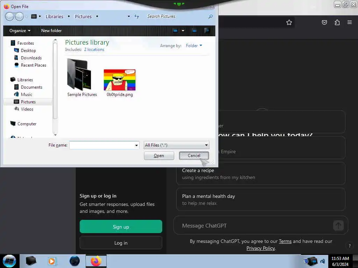Click the computer icon in the address bar
358x268 pixels.
tap(34, 16)
